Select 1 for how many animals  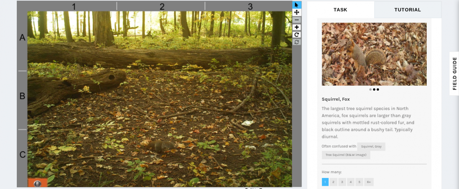tap(325, 182)
